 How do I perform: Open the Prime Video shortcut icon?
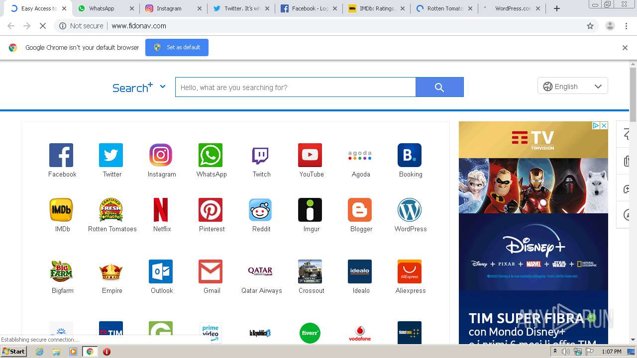[x=211, y=333]
